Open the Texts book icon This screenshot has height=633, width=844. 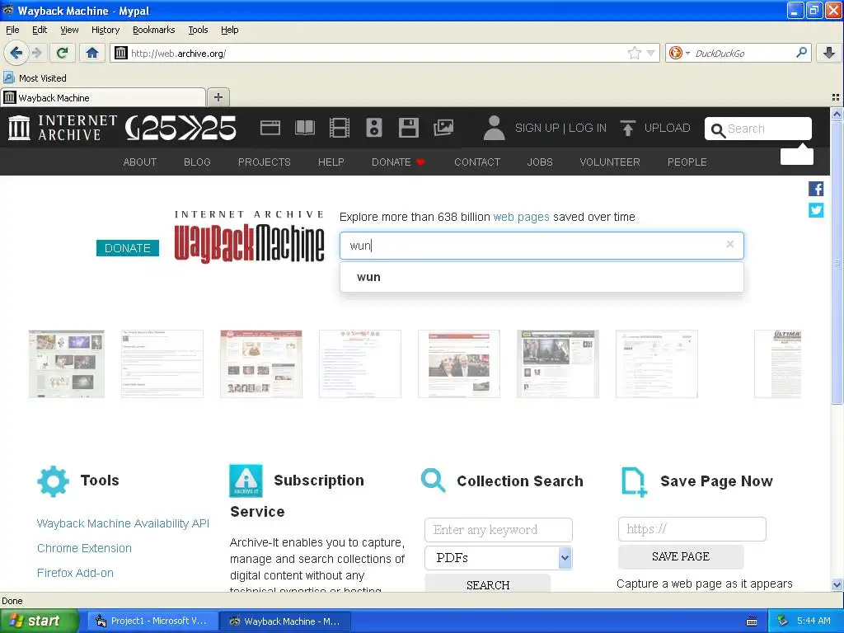point(305,128)
